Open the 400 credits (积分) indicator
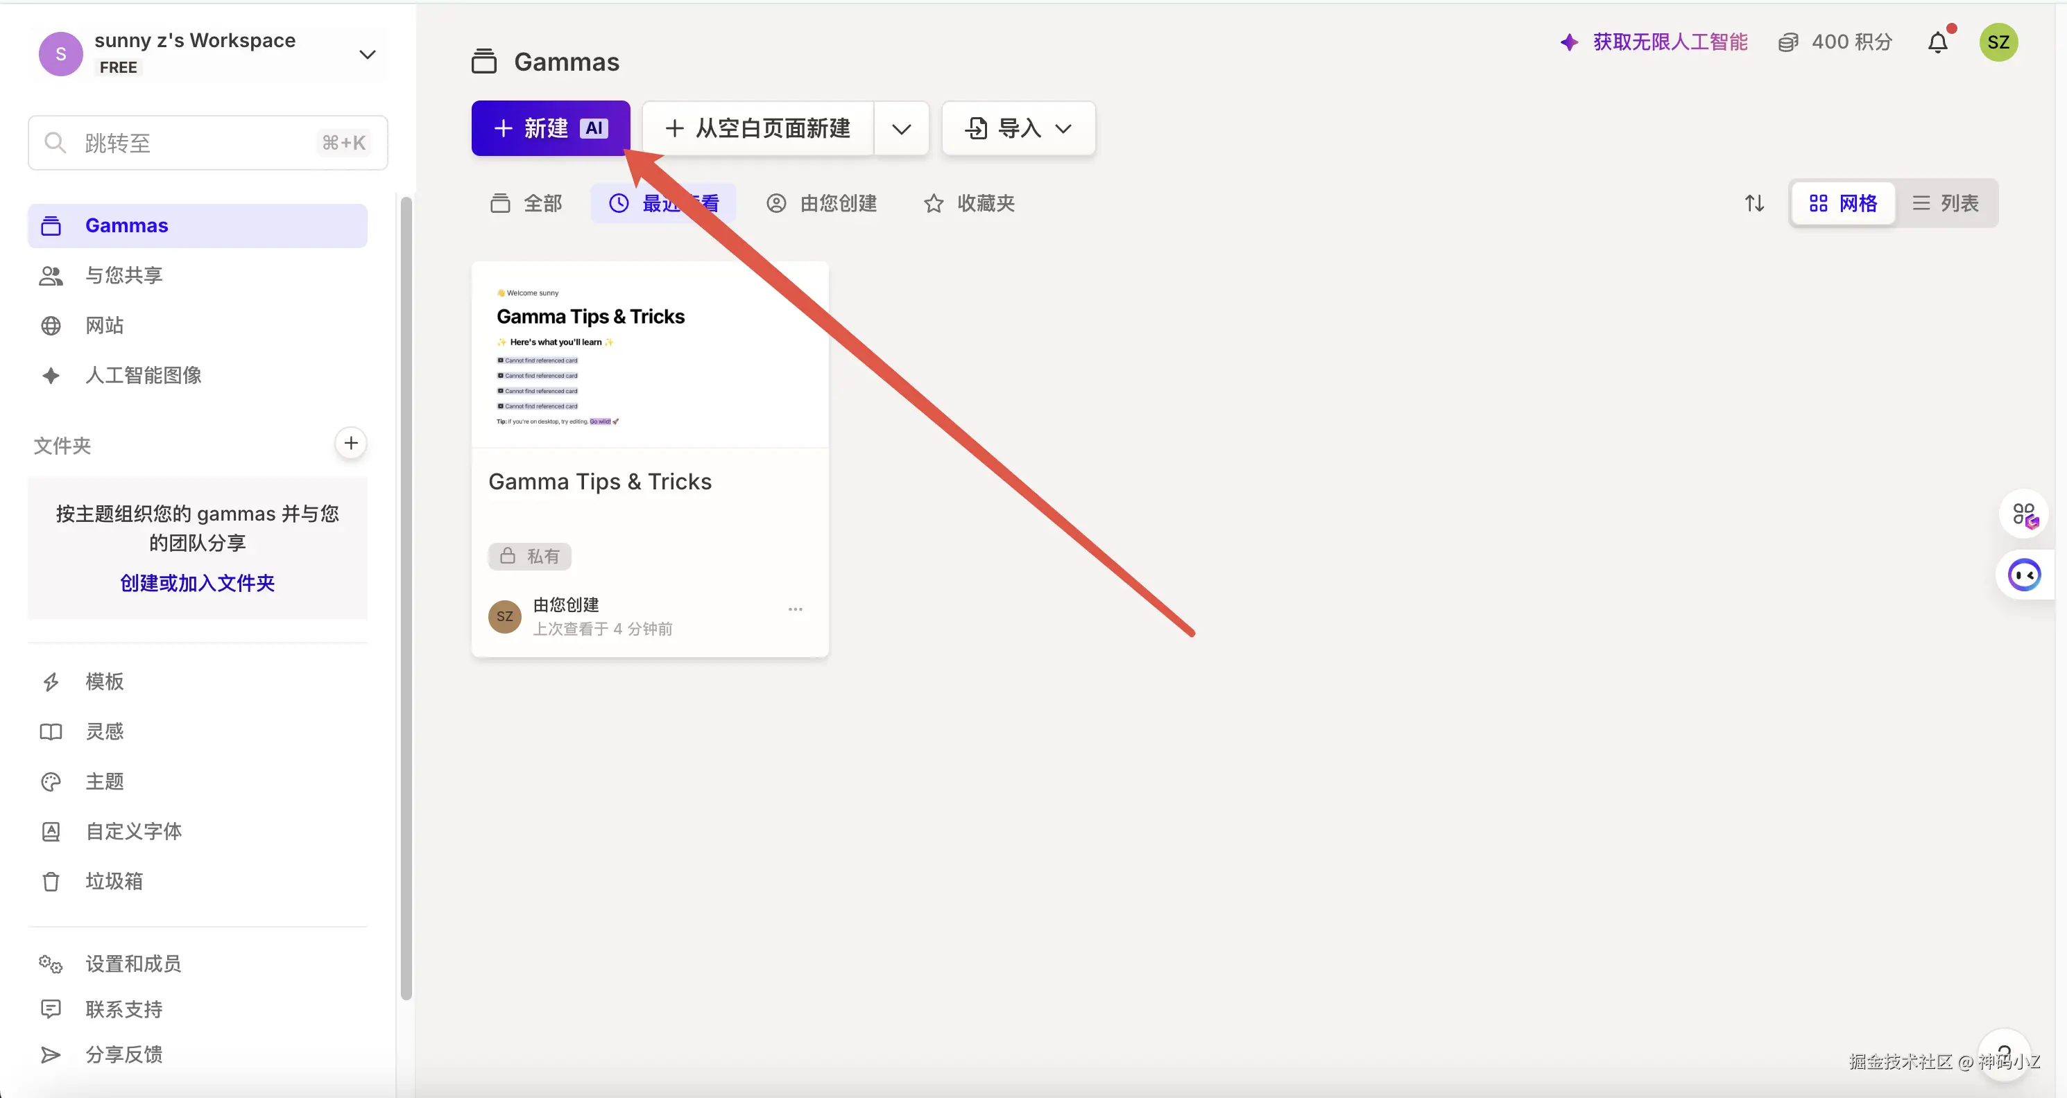2067x1098 pixels. (1835, 42)
